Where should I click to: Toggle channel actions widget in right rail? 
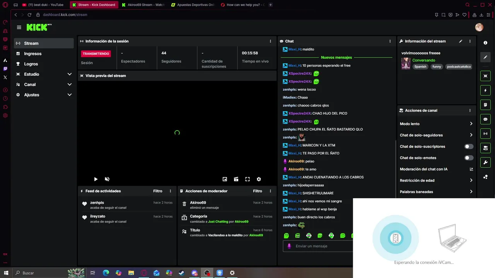(x=485, y=148)
